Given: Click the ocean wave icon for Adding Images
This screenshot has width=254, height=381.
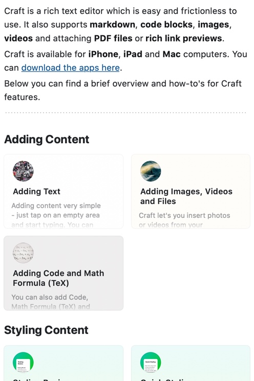Looking at the screenshot, I should (x=151, y=171).
